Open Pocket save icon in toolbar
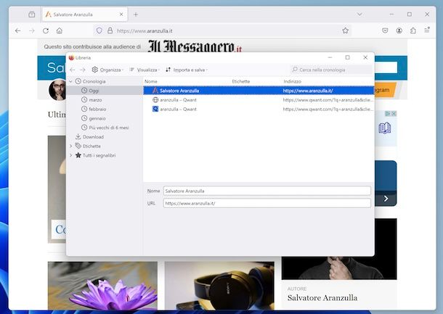 [385, 30]
